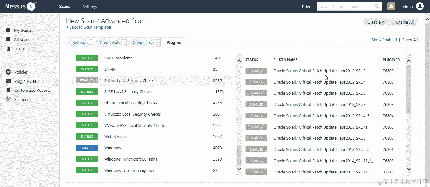Toggle DISABLED status for plugin 76803
The width and height of the screenshot is (430, 187).
tap(256, 104)
